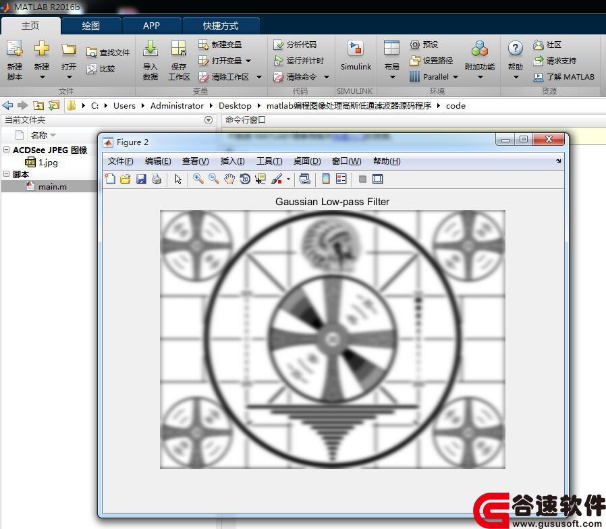606x529 pixels.
Task: Open Tools (工具) menu in Figure 2
Action: click(269, 161)
